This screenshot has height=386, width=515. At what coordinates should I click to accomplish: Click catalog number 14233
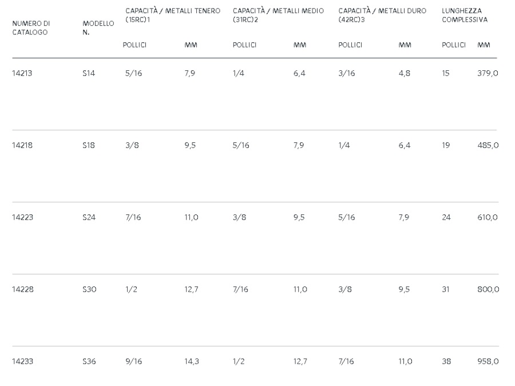pos(23,361)
